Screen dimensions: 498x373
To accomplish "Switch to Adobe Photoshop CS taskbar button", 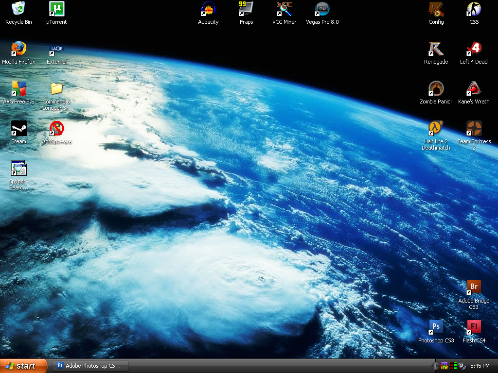I will [x=90, y=366].
